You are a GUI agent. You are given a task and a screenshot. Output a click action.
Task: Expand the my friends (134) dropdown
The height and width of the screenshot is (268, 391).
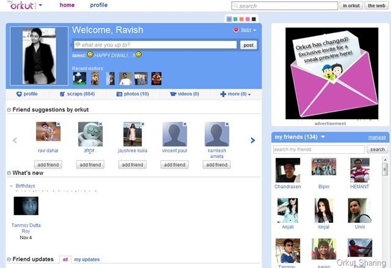tap(323, 137)
